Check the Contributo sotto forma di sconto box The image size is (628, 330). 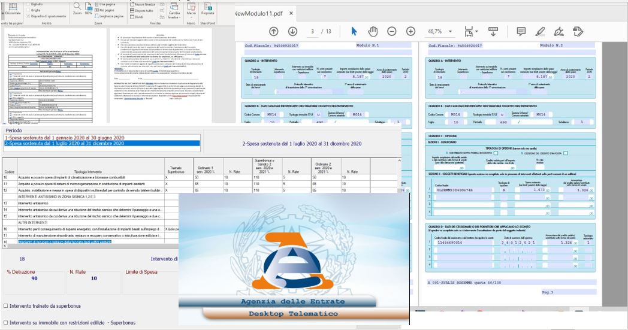pyautogui.click(x=496, y=153)
